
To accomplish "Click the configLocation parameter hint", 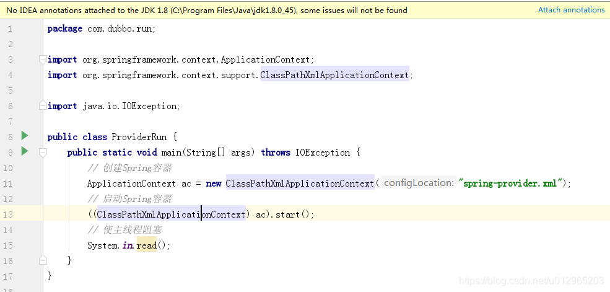I will [x=419, y=183].
